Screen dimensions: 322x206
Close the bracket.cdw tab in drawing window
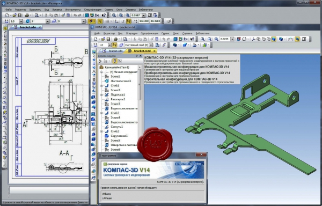click(x=40, y=27)
